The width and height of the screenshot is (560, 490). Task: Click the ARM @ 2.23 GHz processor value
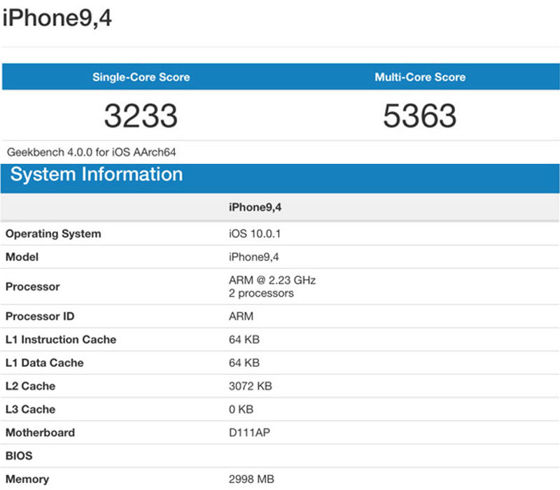coord(272,281)
